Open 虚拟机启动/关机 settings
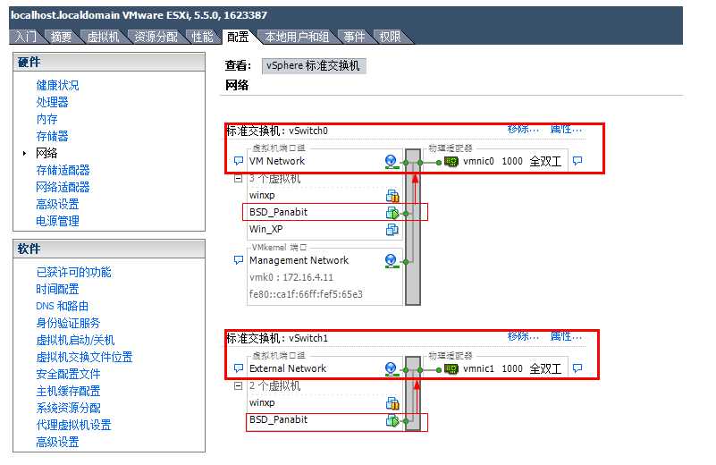This screenshot has height=465, width=716. (x=75, y=341)
